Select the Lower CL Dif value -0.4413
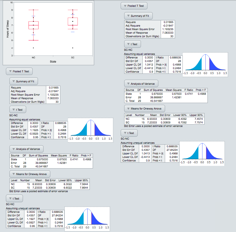236x232 pixels. (x=145, y=157)
